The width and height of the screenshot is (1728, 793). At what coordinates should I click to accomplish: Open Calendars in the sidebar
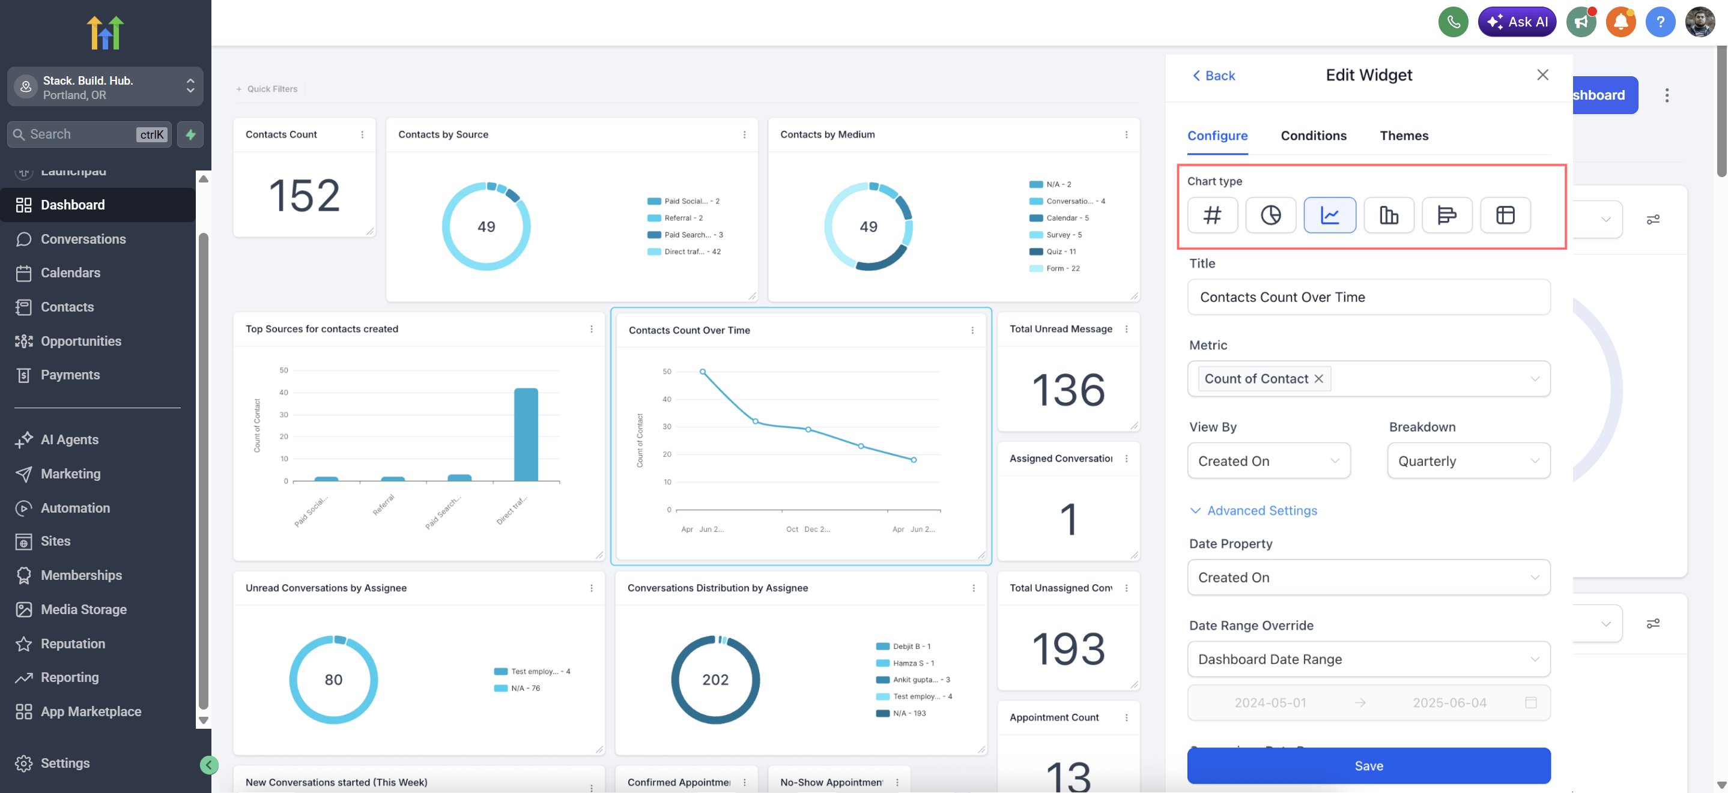98,273
